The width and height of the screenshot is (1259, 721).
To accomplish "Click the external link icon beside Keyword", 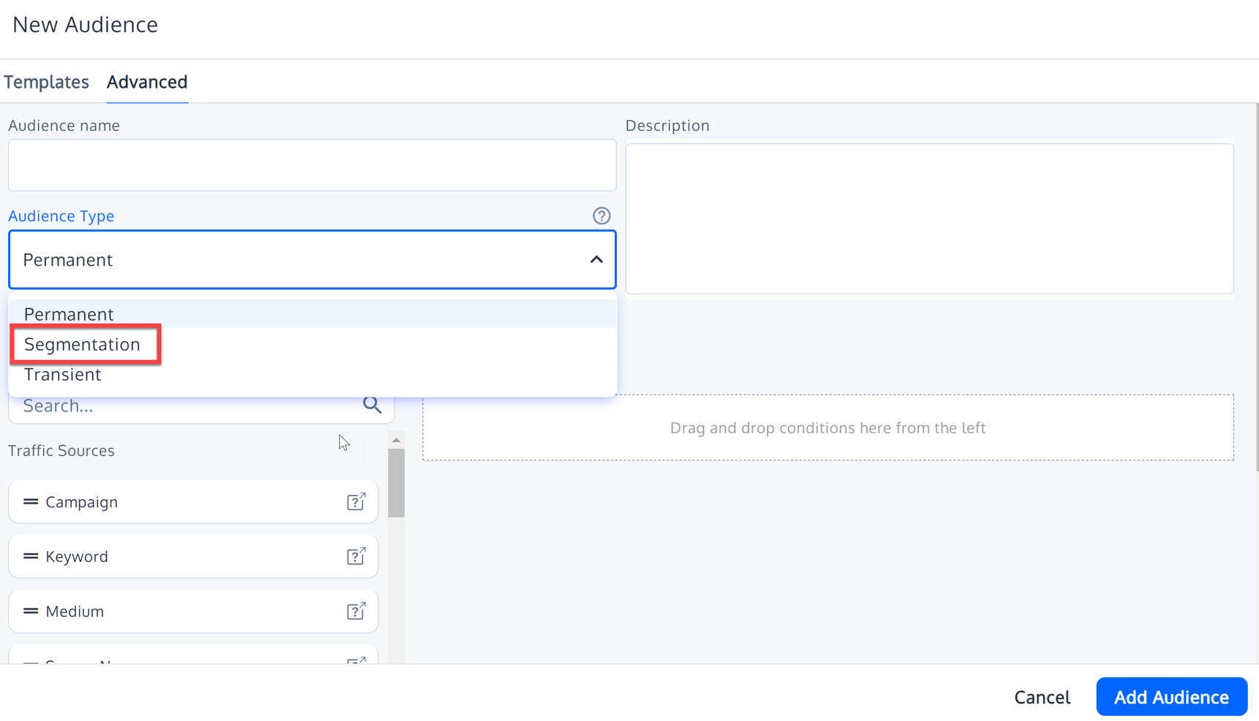I will 356,556.
